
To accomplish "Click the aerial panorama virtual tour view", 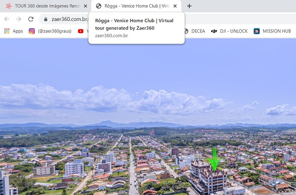I will (x=148, y=117).
